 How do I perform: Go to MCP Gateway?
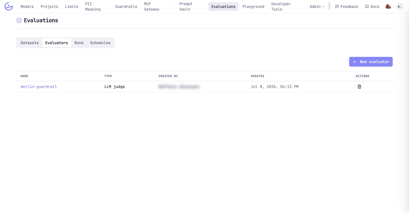(152, 6)
